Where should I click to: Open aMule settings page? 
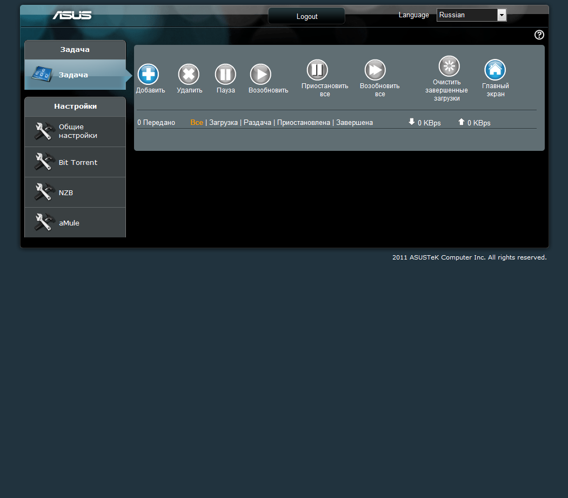75,223
